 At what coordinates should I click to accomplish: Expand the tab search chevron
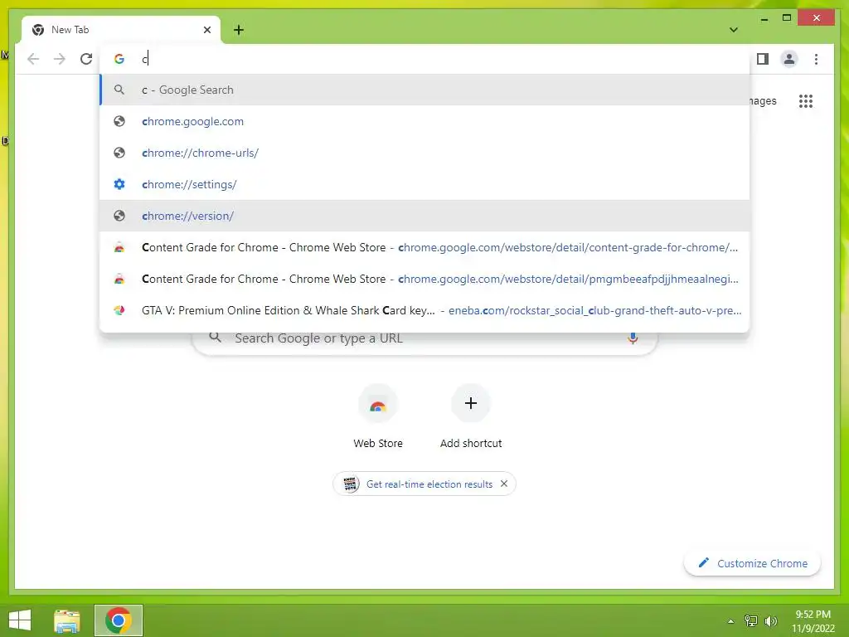733,30
